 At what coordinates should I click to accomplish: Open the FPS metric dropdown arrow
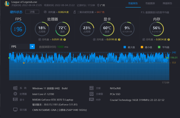tap(32, 47)
